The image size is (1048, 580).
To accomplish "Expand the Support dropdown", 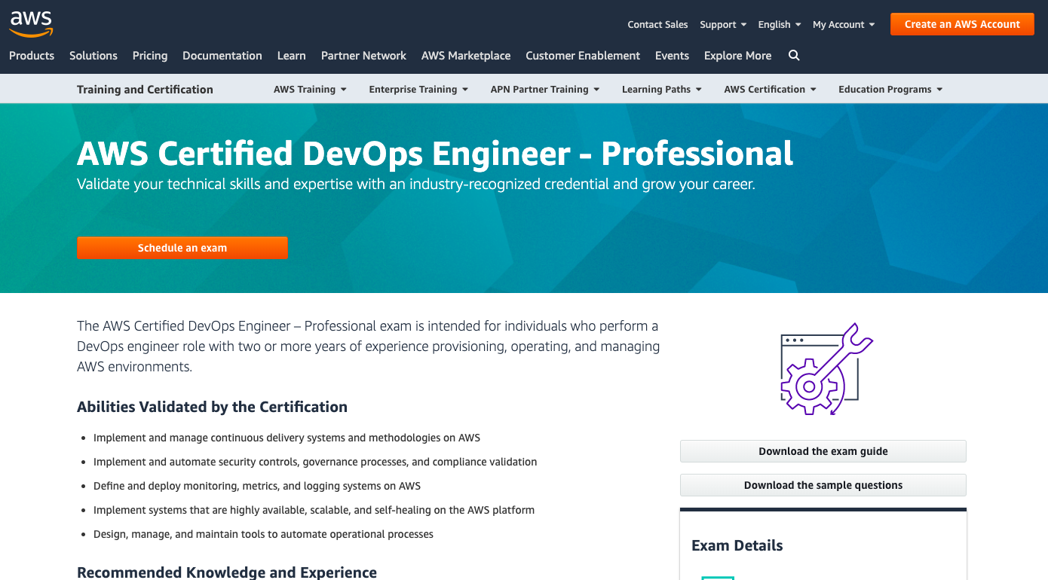I will [722, 25].
